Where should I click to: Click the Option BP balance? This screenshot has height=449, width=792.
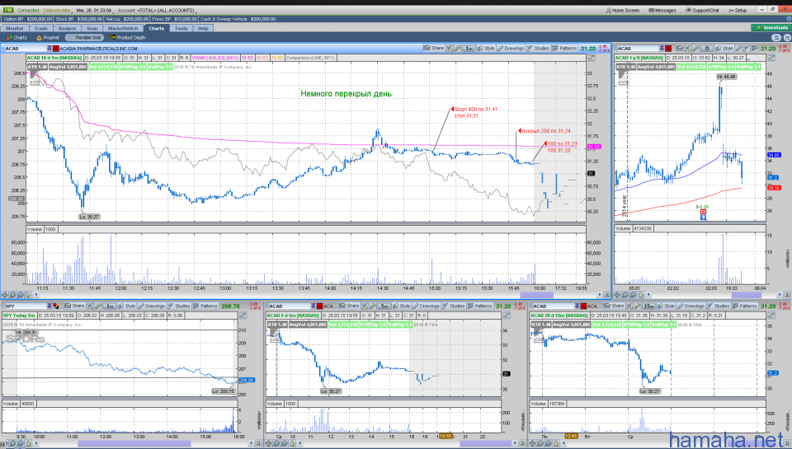[39, 19]
